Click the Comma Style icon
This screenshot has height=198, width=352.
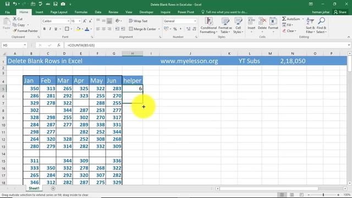click(x=180, y=29)
